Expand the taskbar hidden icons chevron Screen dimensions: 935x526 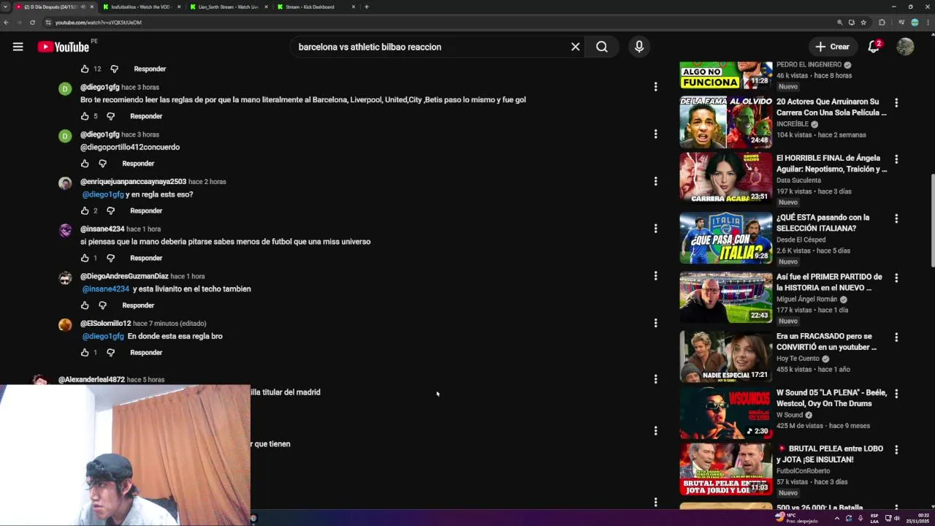pos(837,518)
